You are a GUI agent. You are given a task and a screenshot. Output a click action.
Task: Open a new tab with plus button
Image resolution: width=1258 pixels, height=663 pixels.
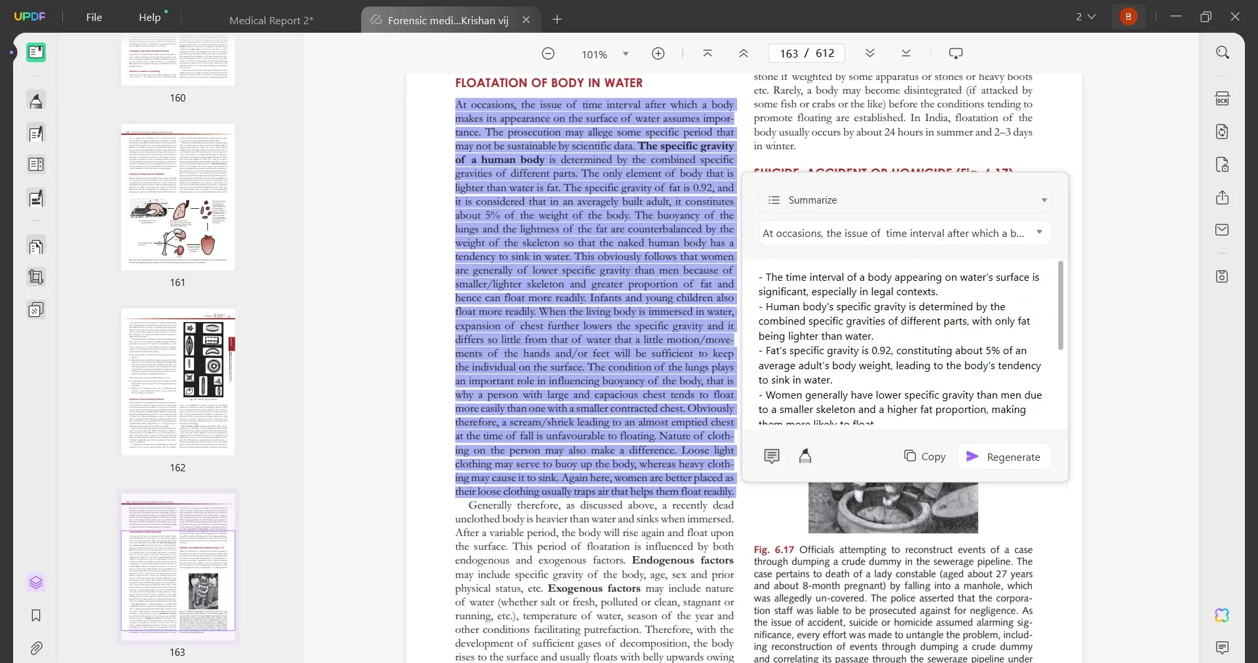click(x=557, y=20)
